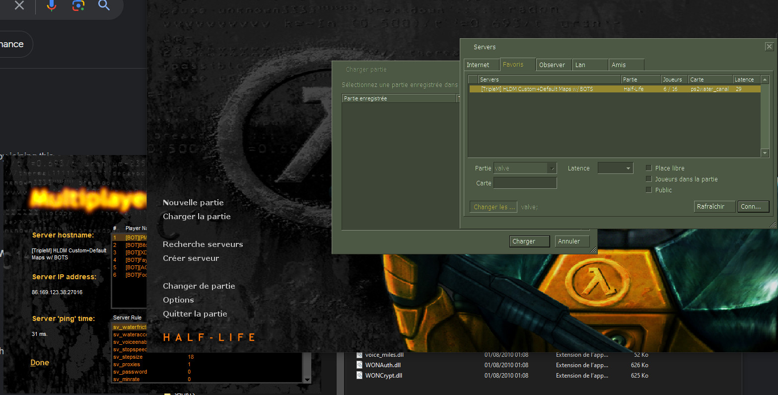
Task: Select Charger la partie menu item
Action: [x=197, y=217]
